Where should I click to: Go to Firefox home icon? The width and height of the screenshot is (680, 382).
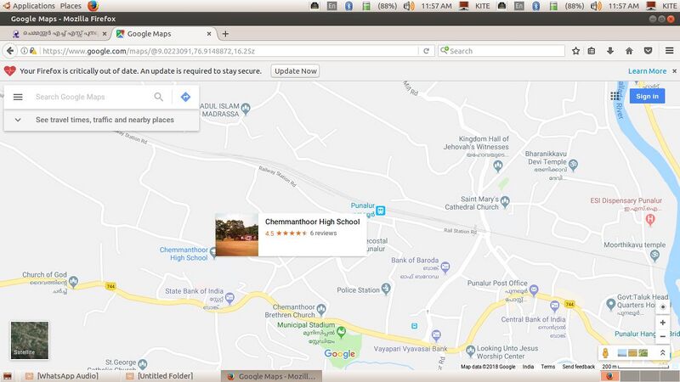(x=629, y=51)
